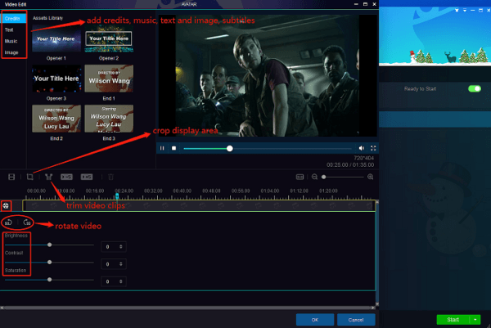Maximize the Video Edit window
Screen dimensions: 491x328
pyautogui.click(x=365, y=4)
